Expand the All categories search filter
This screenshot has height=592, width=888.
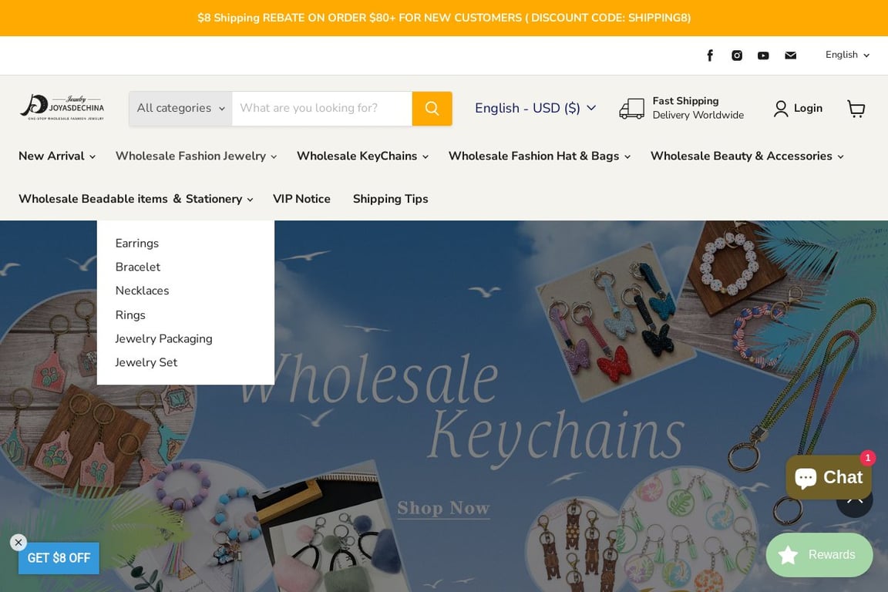(x=180, y=108)
